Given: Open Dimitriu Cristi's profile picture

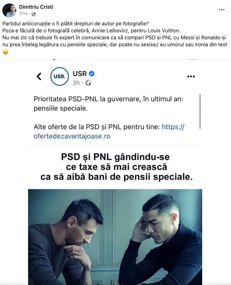Looking at the screenshot, I should point(9,10).
